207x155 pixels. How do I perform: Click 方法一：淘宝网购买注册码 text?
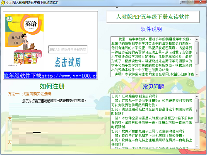click(x=30, y=94)
